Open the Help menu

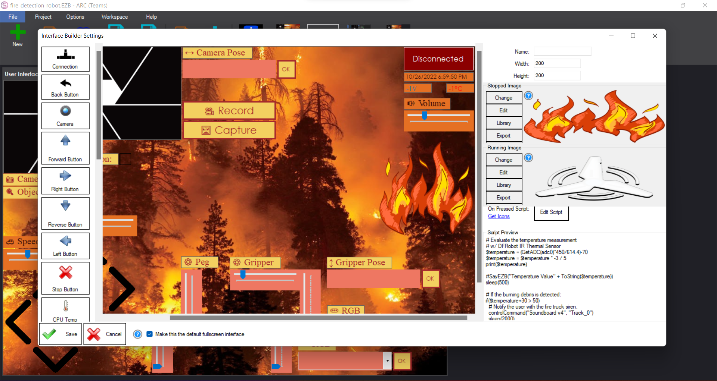tap(151, 17)
